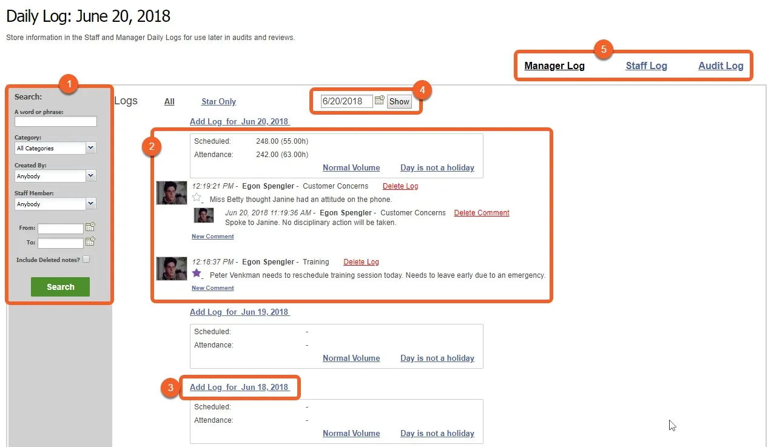The width and height of the screenshot is (768, 447).
Task: Tick the Include Deleted notes checkbox
Action: coord(86,260)
